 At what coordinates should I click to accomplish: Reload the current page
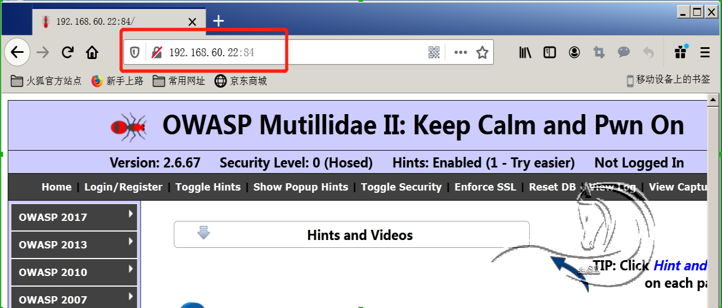[x=68, y=53]
